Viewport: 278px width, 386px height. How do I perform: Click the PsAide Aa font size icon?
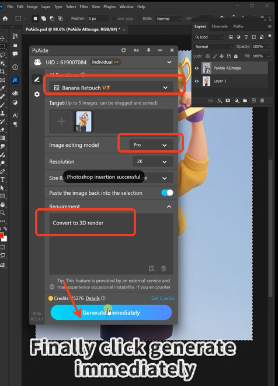tap(136, 50)
